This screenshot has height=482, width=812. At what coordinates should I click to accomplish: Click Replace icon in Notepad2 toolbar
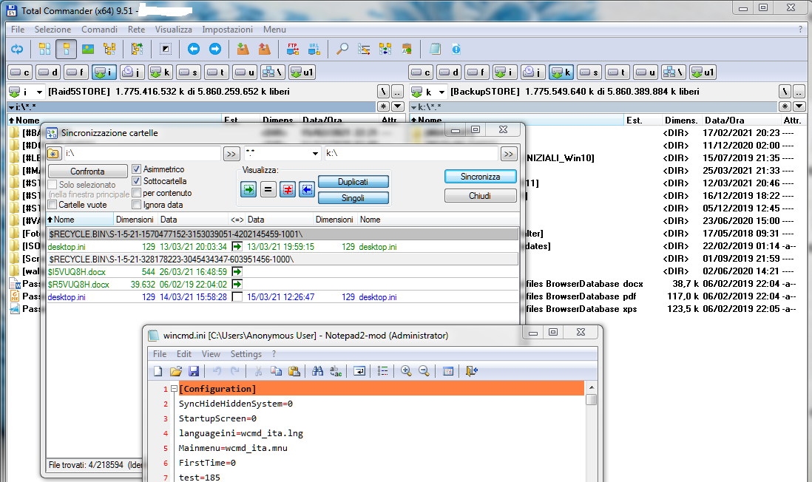[x=336, y=370]
